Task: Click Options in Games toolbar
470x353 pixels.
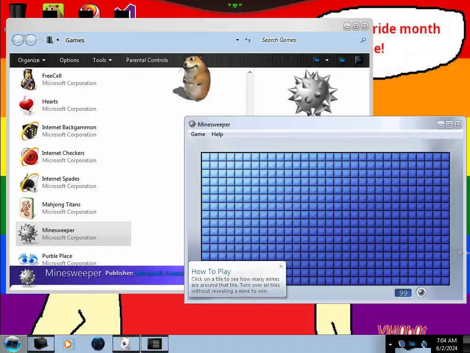Action: point(69,60)
